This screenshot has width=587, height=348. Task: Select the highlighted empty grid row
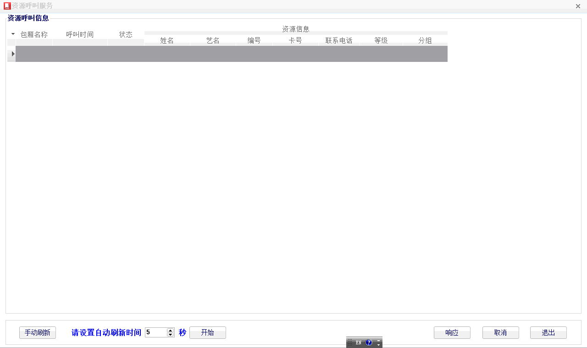232,54
